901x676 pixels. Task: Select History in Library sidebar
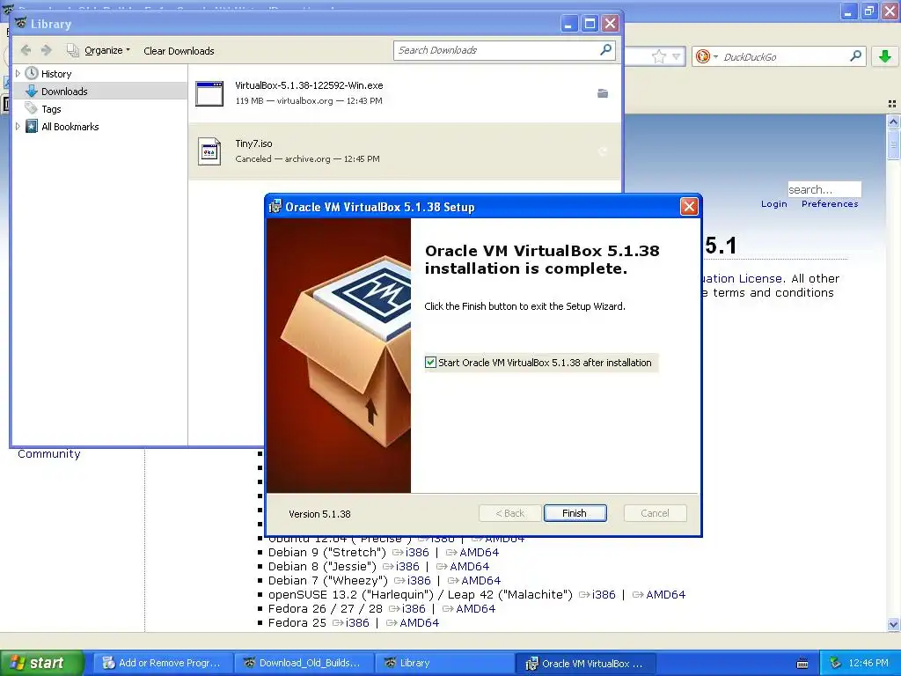[x=56, y=74]
